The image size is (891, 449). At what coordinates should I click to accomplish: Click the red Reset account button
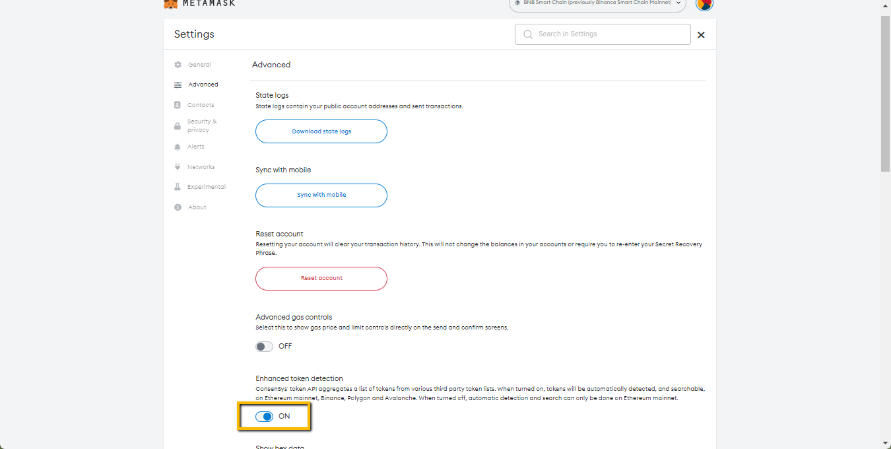(x=321, y=279)
